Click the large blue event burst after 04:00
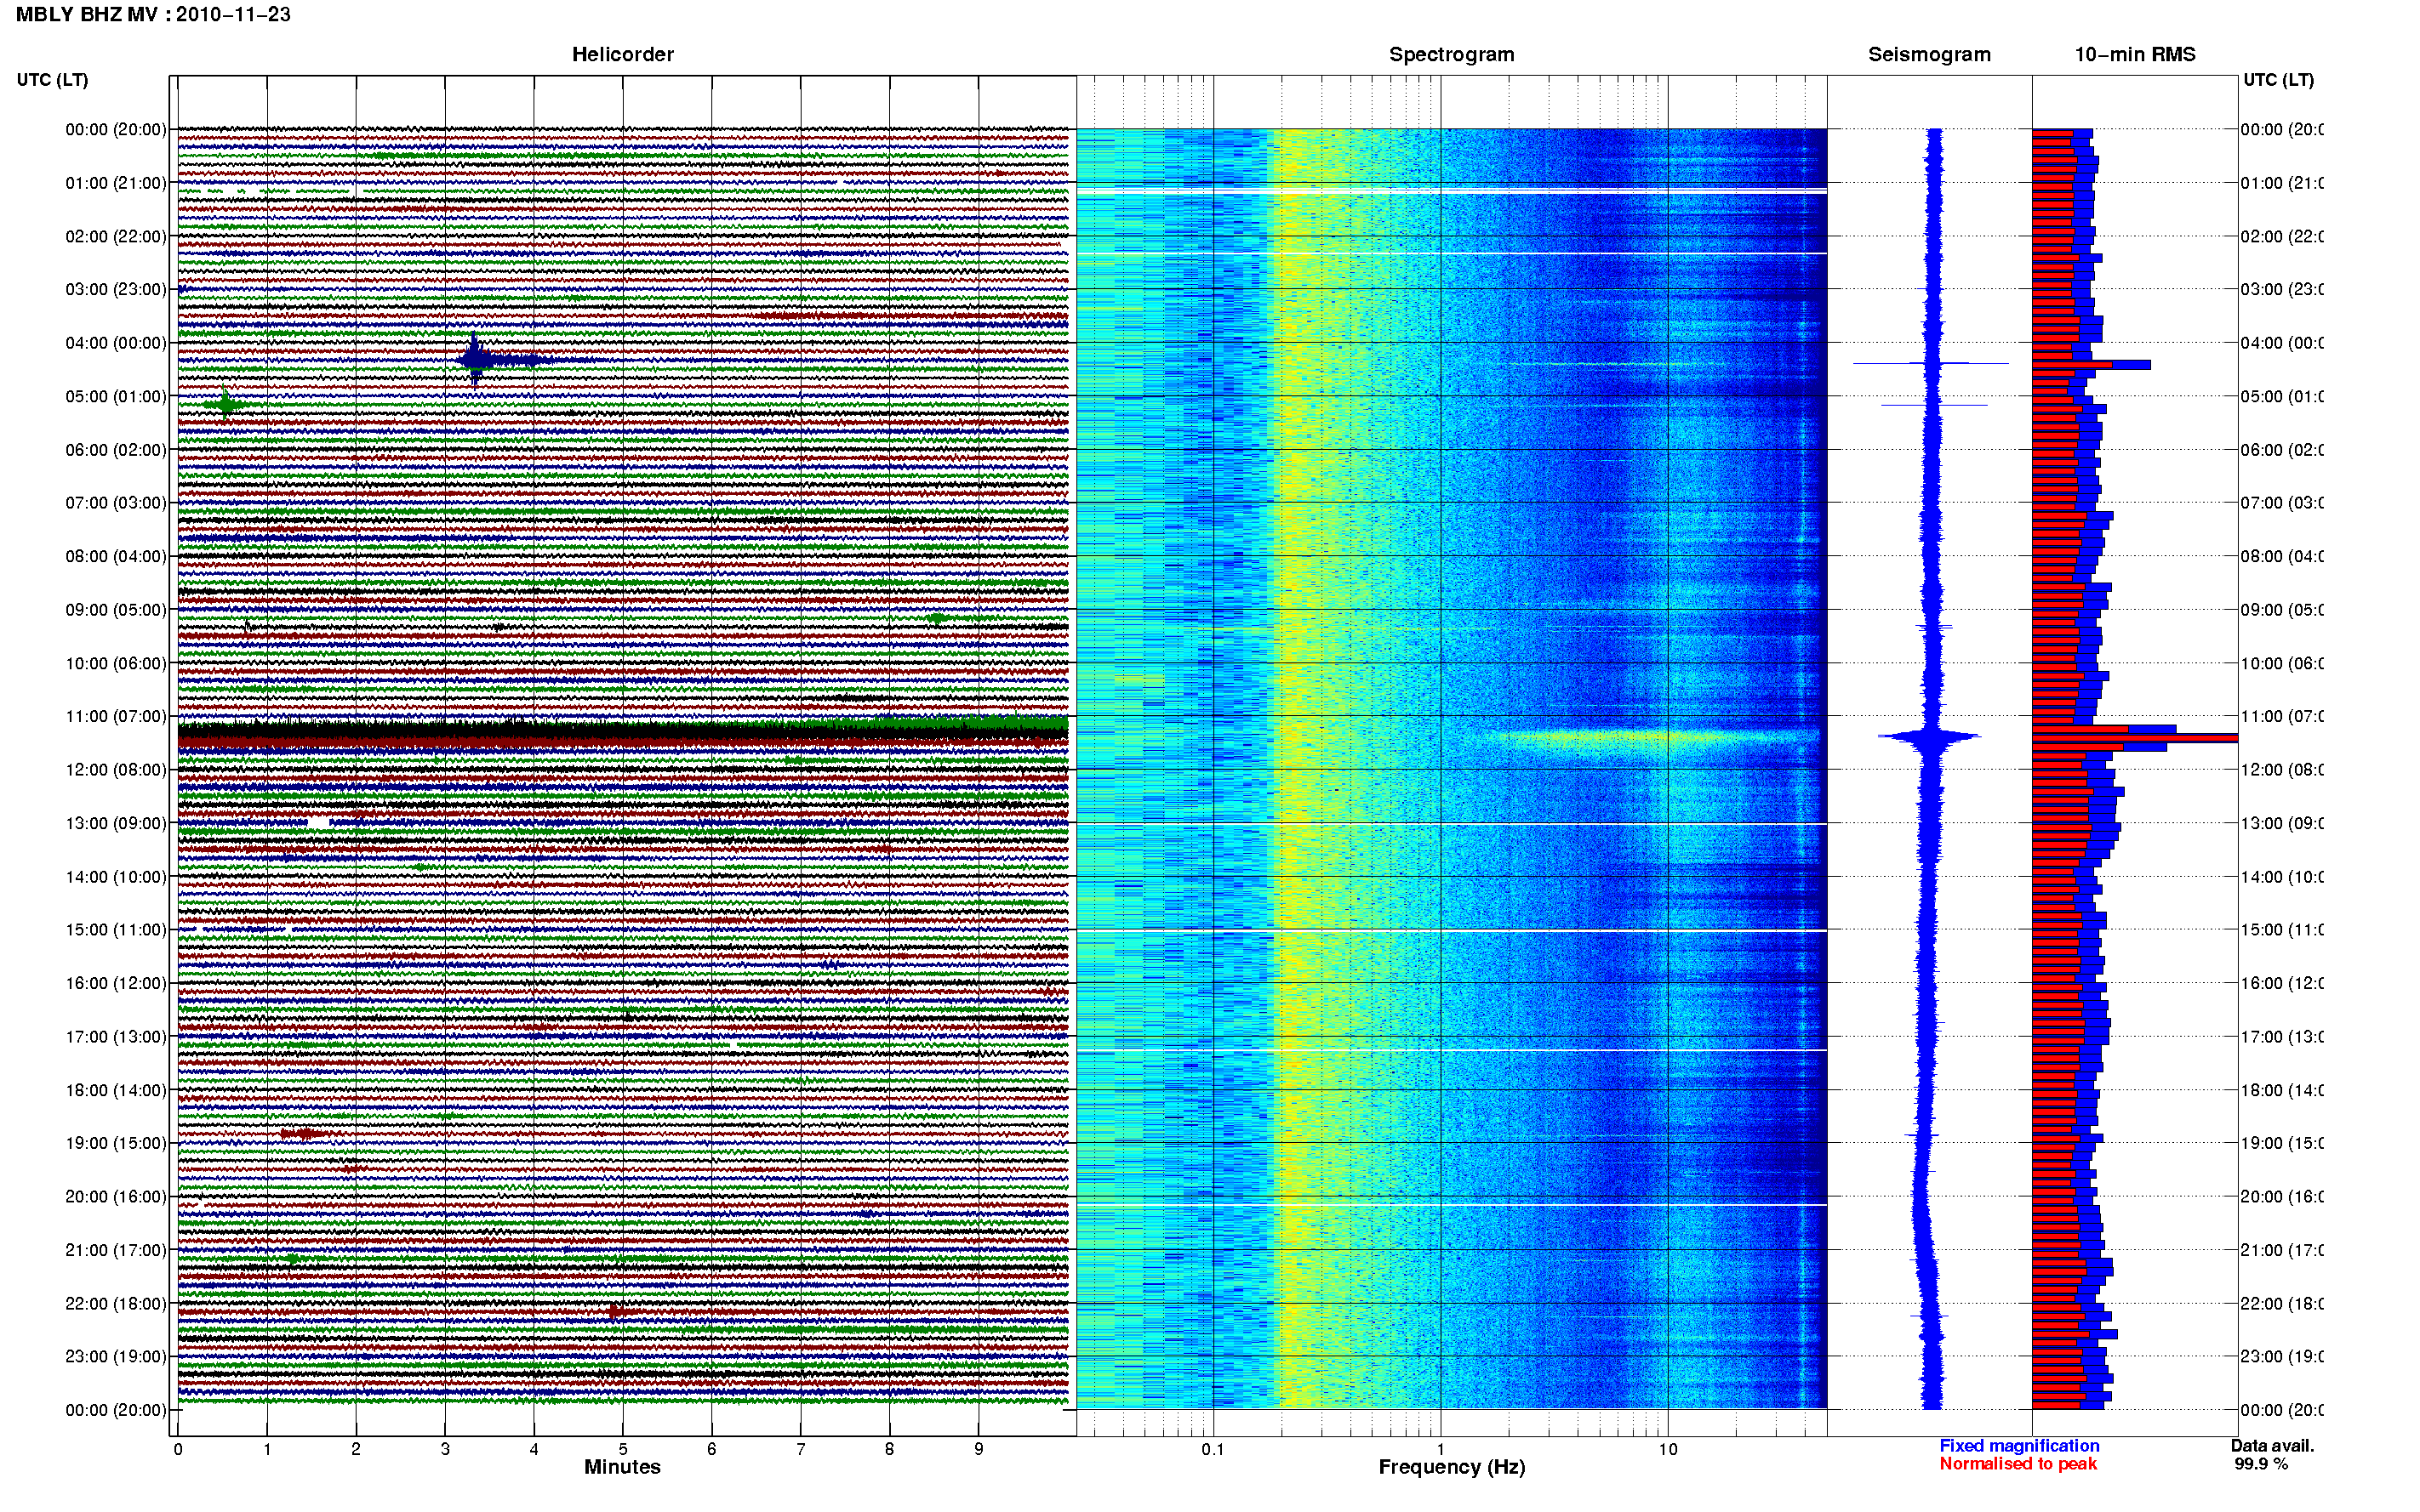Screen dimensions: 2420x1512 477,360
